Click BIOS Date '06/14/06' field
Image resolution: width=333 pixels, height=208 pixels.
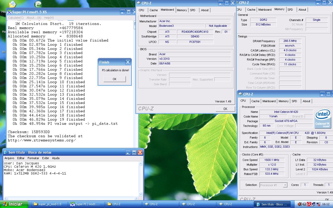(x=195, y=63)
